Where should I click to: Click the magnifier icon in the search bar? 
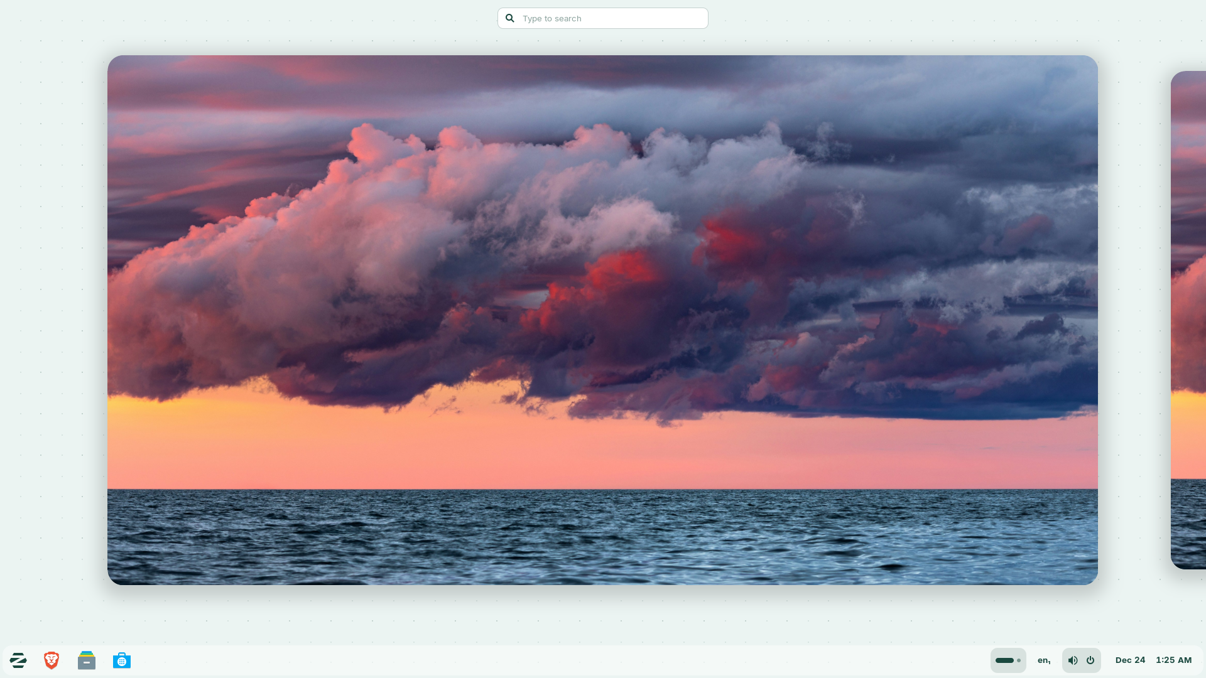pyautogui.click(x=510, y=18)
